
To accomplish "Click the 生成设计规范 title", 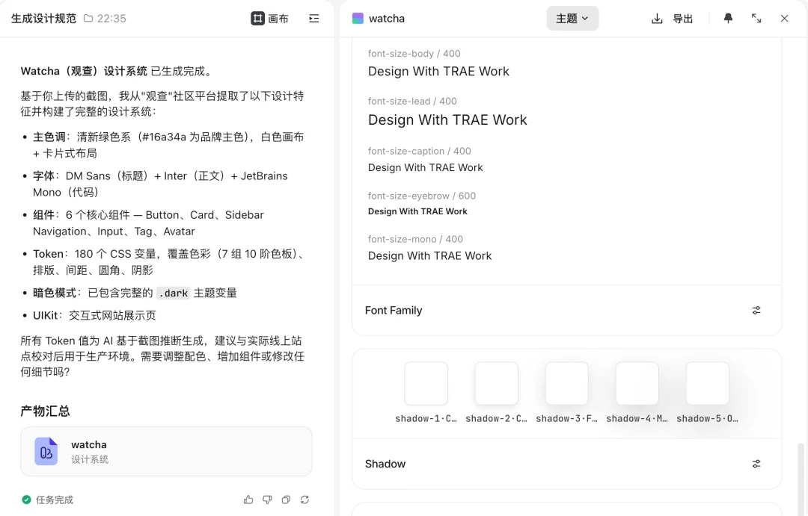I will point(44,19).
